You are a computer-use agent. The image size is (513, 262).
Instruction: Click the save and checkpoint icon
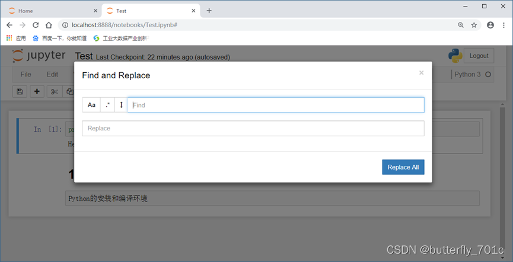pyautogui.click(x=20, y=92)
